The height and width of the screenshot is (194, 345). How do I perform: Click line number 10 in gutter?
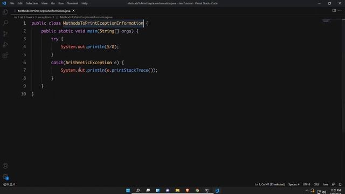[x=24, y=94]
